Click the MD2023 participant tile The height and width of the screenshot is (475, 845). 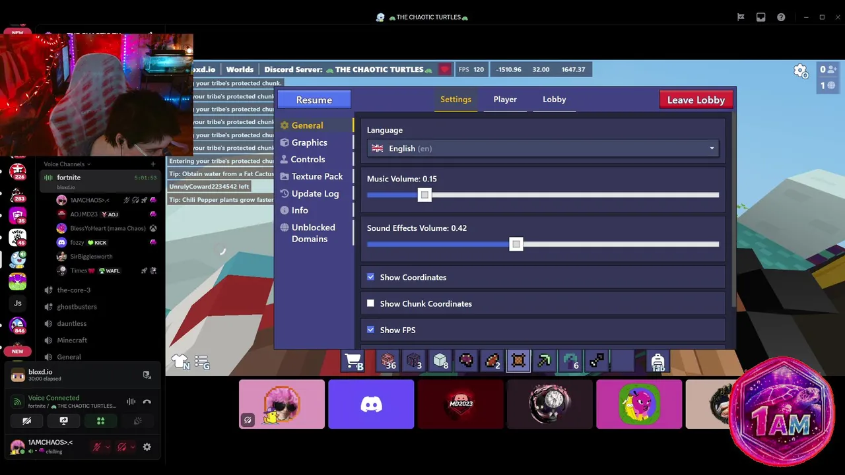pos(460,404)
